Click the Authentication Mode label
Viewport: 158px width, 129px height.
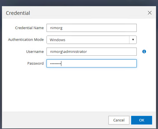click(x=26, y=40)
